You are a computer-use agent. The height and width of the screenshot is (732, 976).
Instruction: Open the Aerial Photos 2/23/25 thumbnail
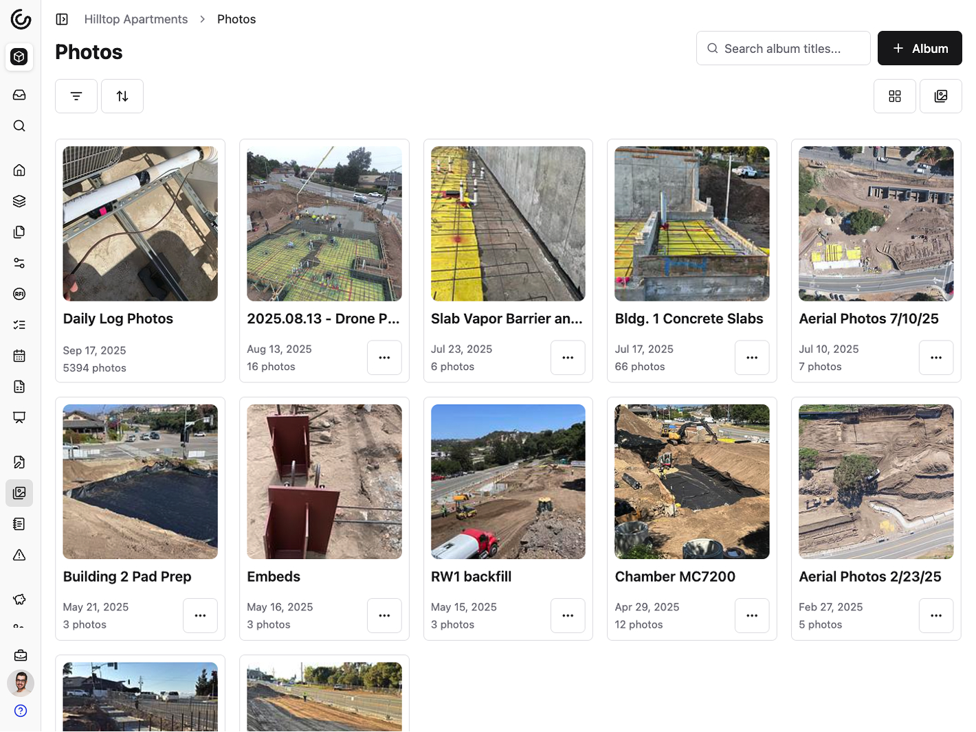click(x=876, y=482)
